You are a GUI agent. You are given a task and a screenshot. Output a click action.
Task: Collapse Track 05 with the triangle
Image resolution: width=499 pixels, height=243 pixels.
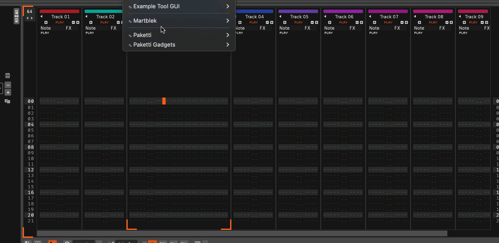tap(280, 17)
